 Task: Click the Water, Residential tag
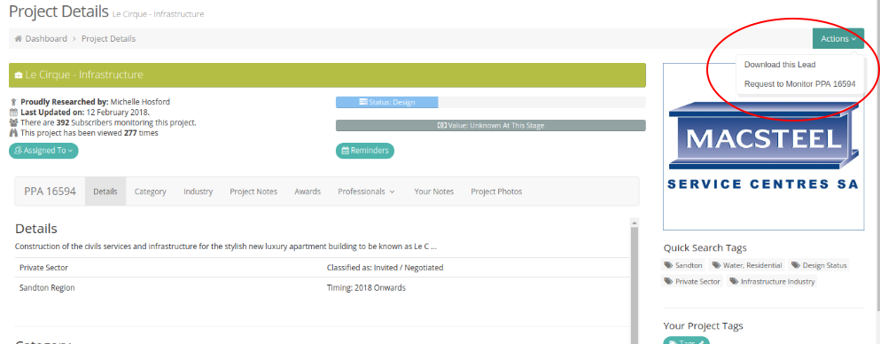pyautogui.click(x=747, y=265)
